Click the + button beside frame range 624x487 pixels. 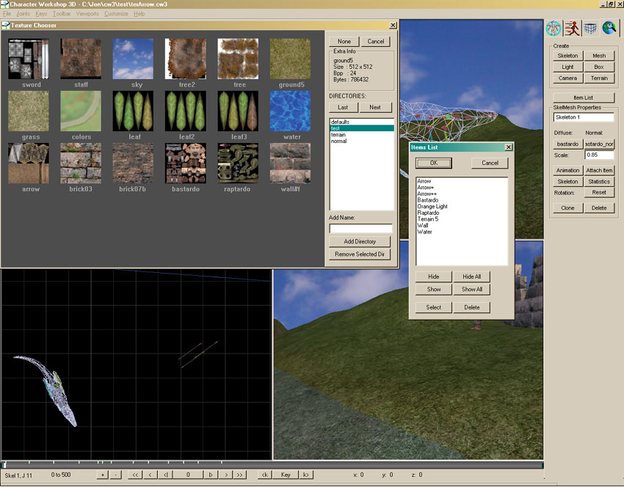102,475
